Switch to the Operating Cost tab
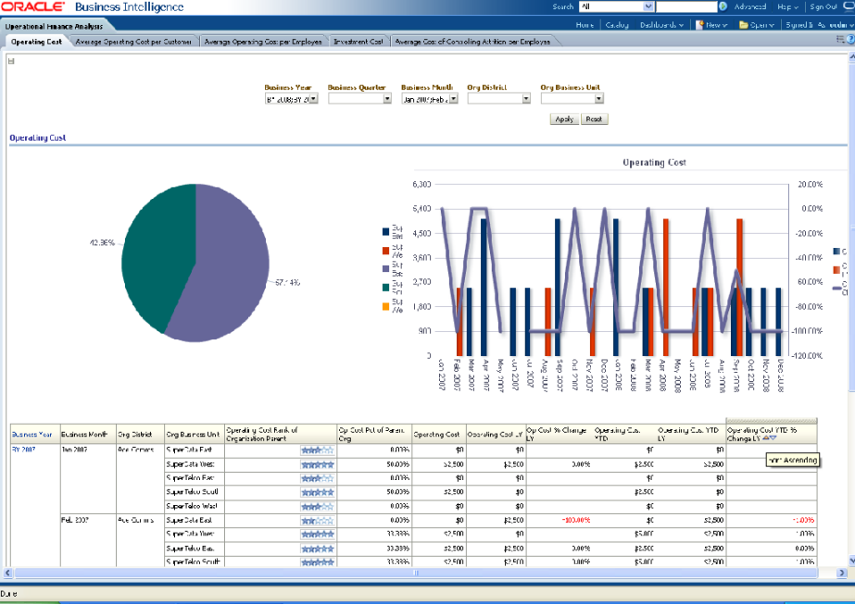This screenshot has height=604, width=855. pos(36,42)
